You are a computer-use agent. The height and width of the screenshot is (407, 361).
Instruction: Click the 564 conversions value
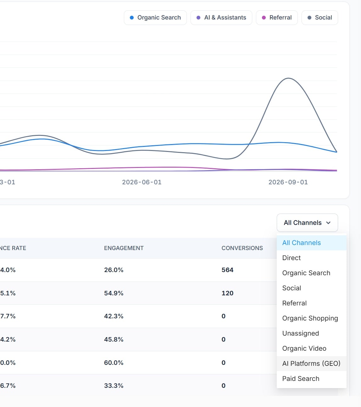[227, 270]
